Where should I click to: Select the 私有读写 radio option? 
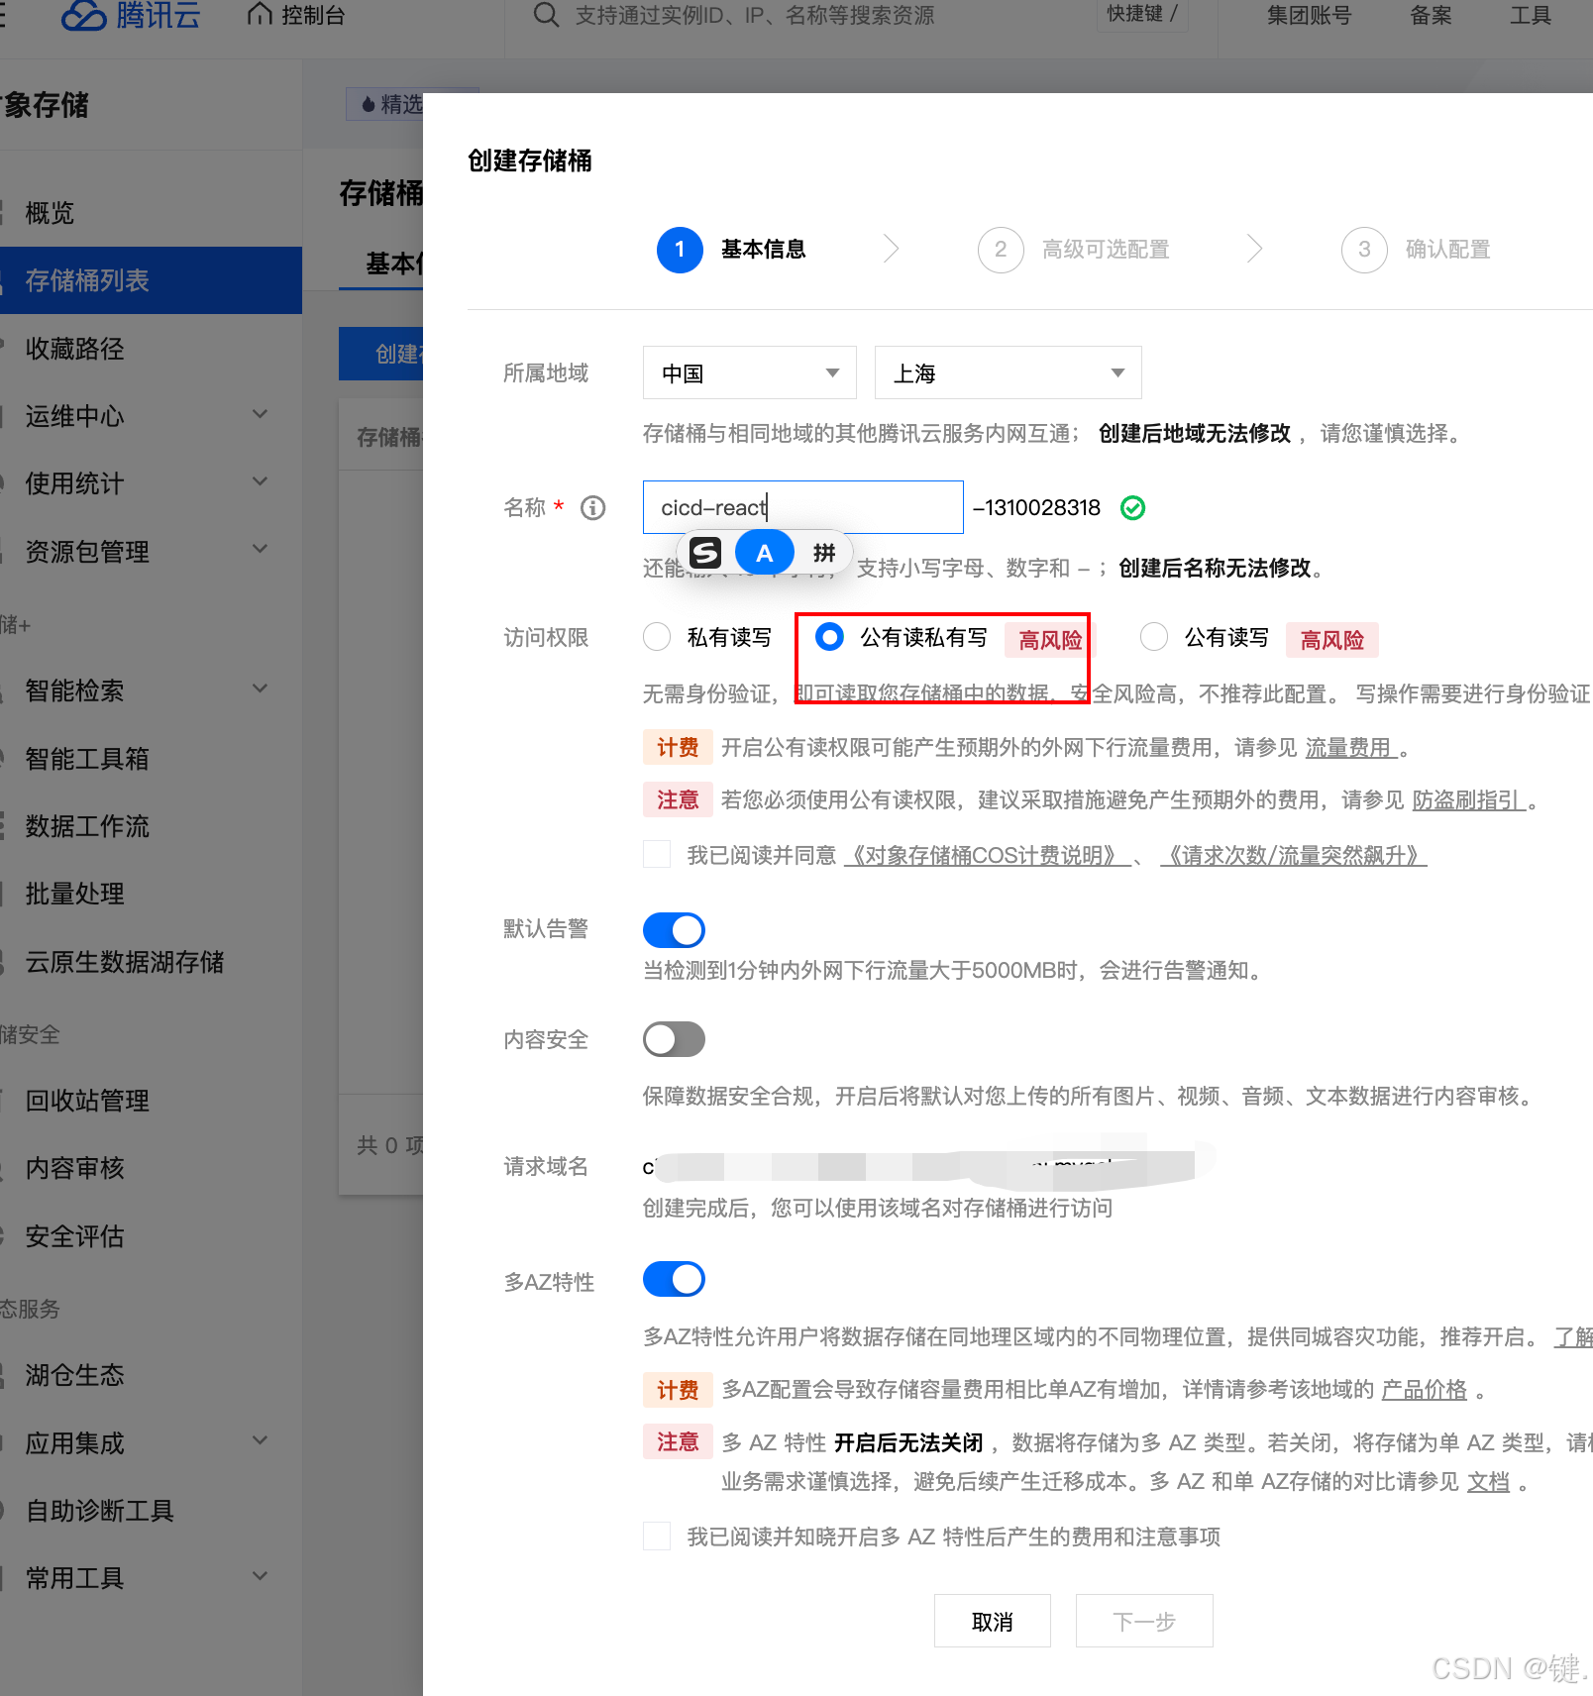click(656, 637)
